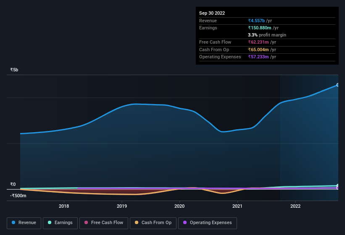This screenshot has height=235, width=345.
Task: Click the ₹150.880m earnings value
Action: click(260, 28)
